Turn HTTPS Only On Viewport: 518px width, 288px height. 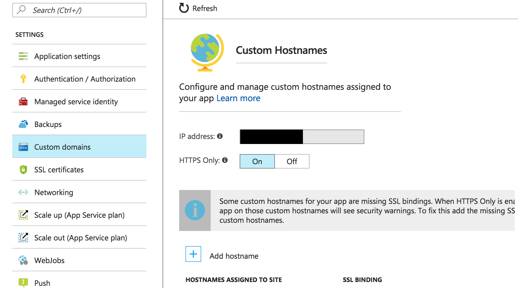(257, 161)
